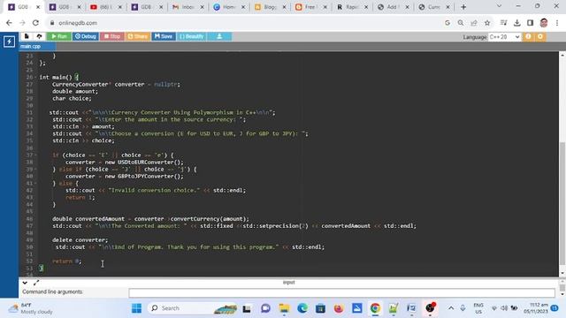Click the orange info icon by Language
This screenshot has height=318, width=566.
[528, 37]
